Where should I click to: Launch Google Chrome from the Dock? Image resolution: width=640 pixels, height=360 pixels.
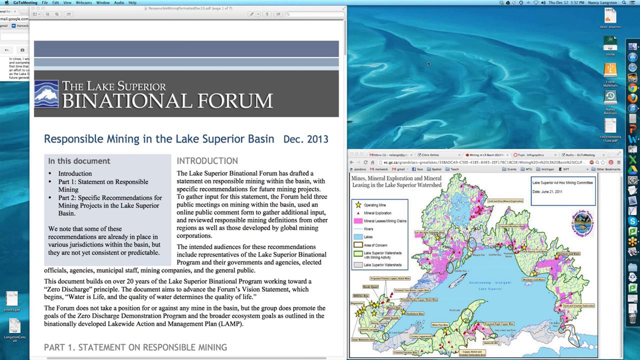pos(633,88)
